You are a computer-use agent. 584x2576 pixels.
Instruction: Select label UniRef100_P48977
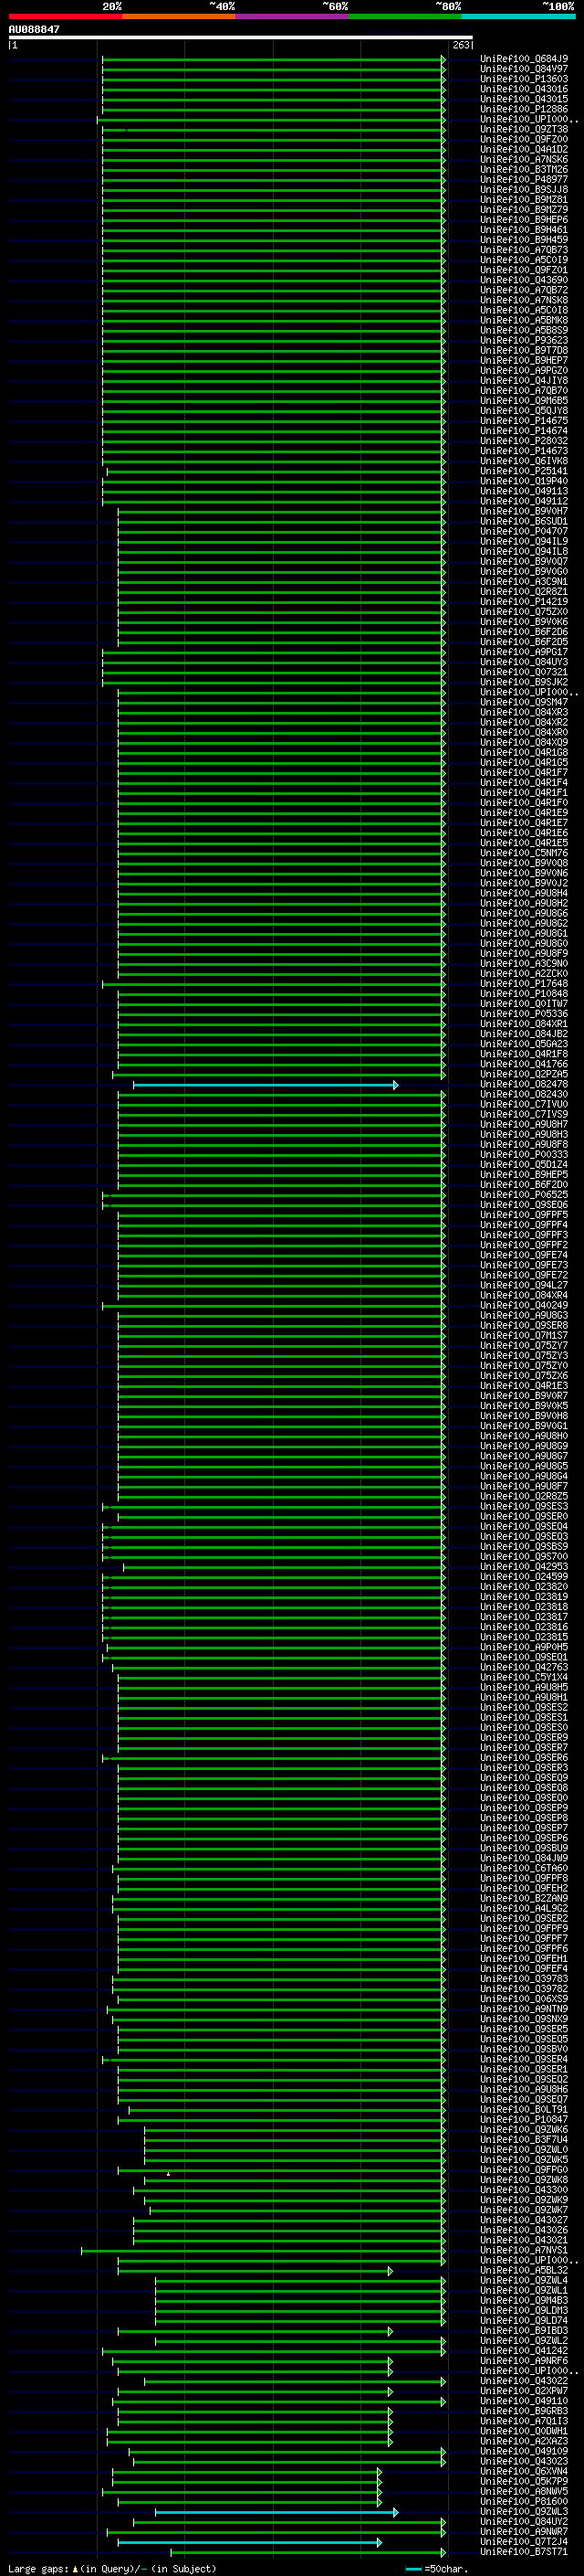tap(524, 179)
